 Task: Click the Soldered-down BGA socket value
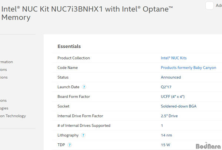pos(179,106)
